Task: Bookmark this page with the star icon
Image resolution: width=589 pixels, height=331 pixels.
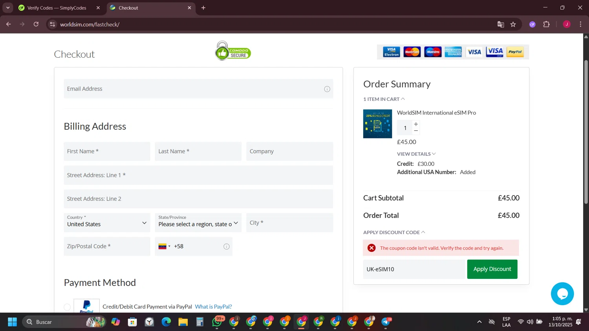Action: click(x=513, y=24)
